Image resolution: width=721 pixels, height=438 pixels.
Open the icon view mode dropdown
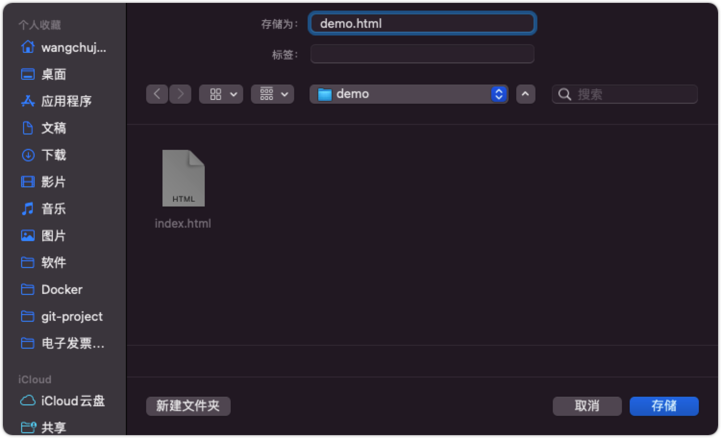tap(221, 94)
